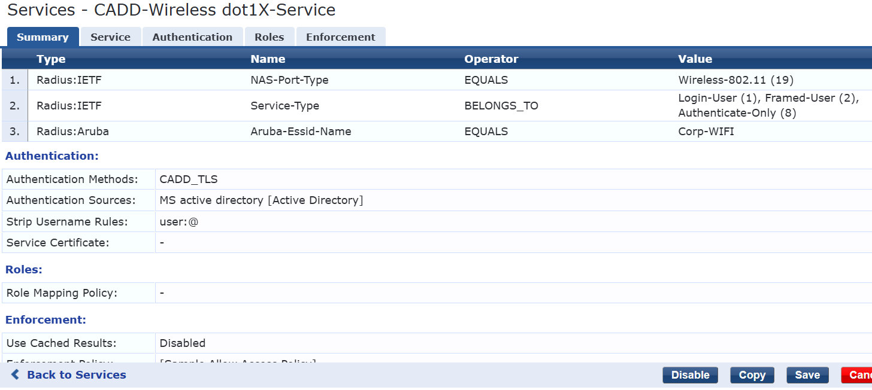
Task: Disable the CADD-Wireless dot1X-Service
Action: [690, 374]
